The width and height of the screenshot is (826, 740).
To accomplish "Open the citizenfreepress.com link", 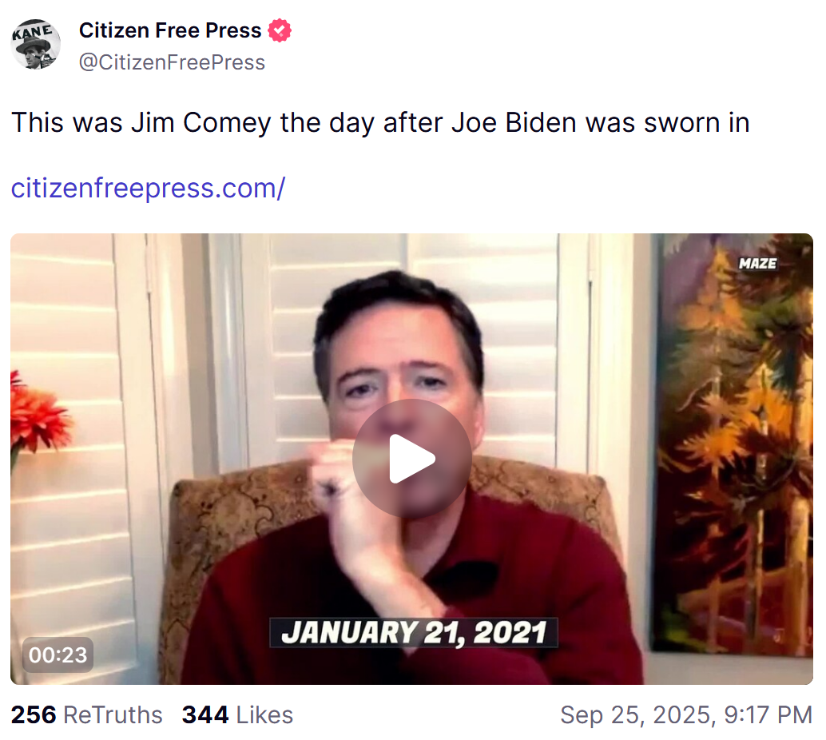I will (148, 188).
